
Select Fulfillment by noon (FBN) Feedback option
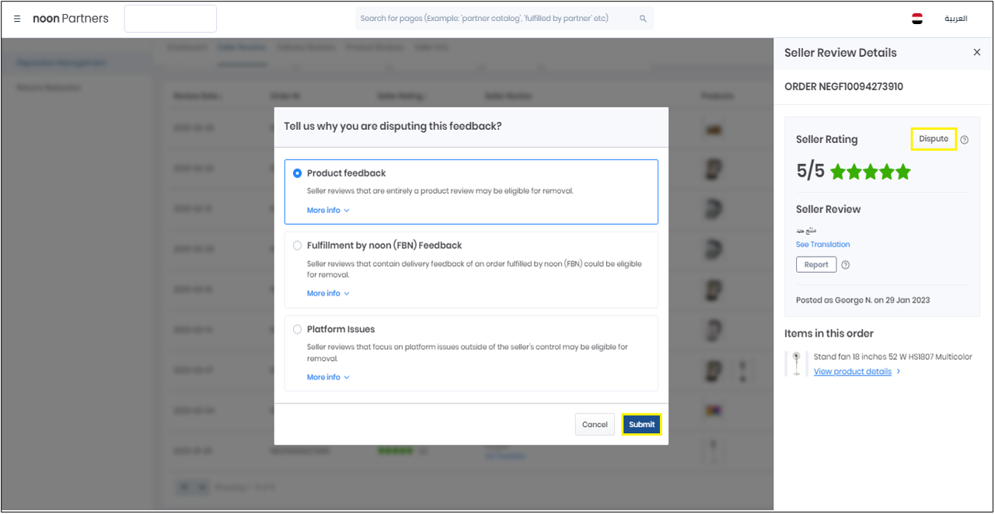298,246
